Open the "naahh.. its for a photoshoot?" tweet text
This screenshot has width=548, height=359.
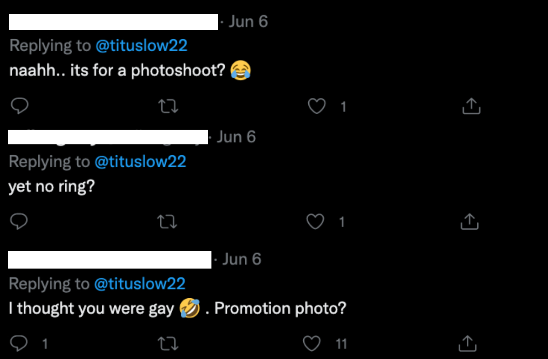coord(117,71)
